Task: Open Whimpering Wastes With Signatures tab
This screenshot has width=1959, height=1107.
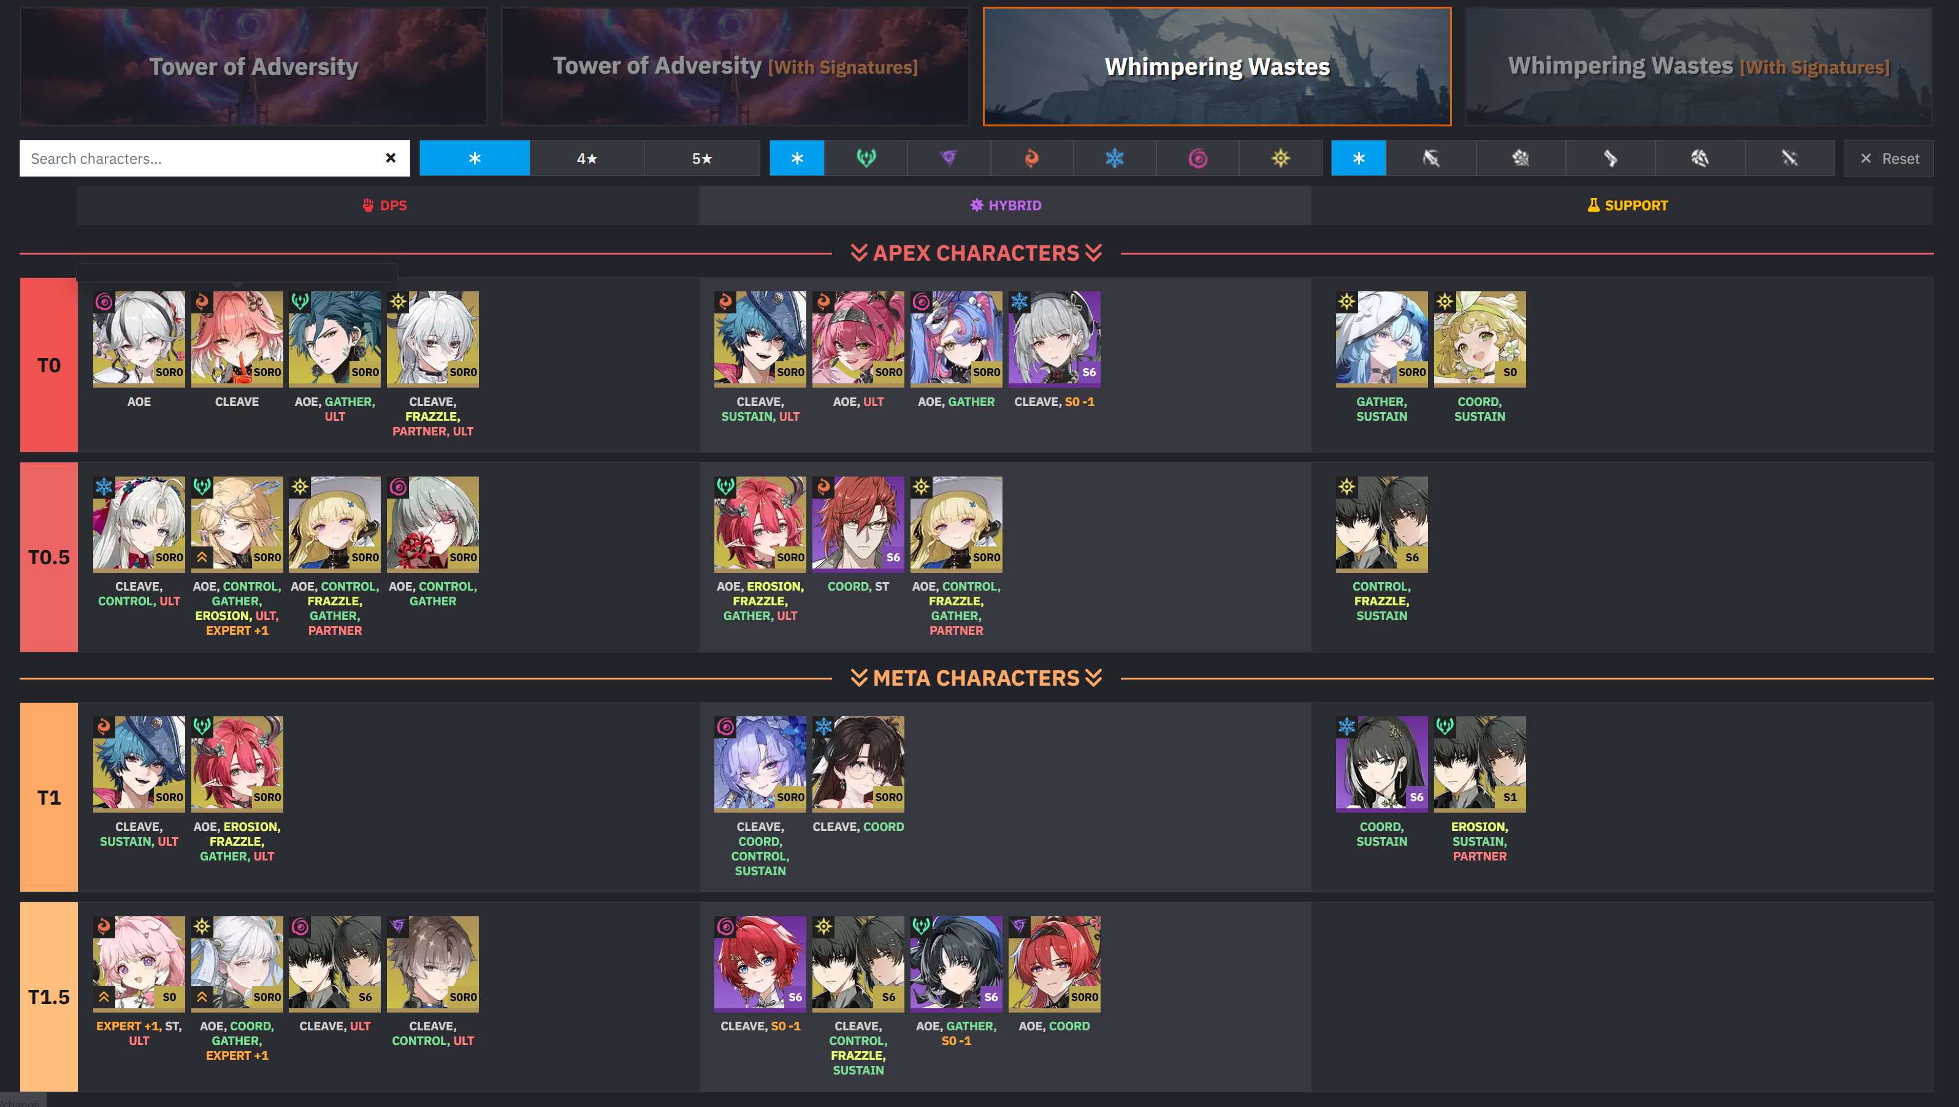Action: [1698, 66]
